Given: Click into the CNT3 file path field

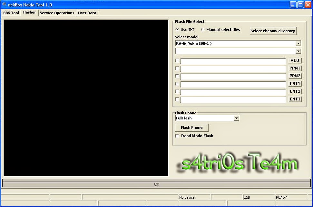Looking at the screenshot, I should (x=233, y=100).
